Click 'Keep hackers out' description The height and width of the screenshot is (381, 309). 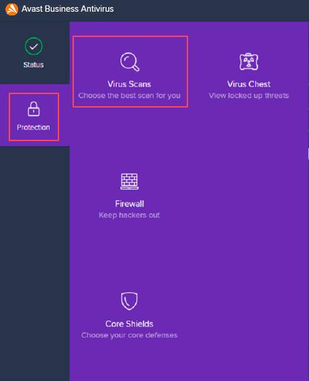(129, 215)
